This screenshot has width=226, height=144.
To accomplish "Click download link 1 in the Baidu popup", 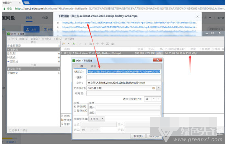I will click(x=130, y=22).
